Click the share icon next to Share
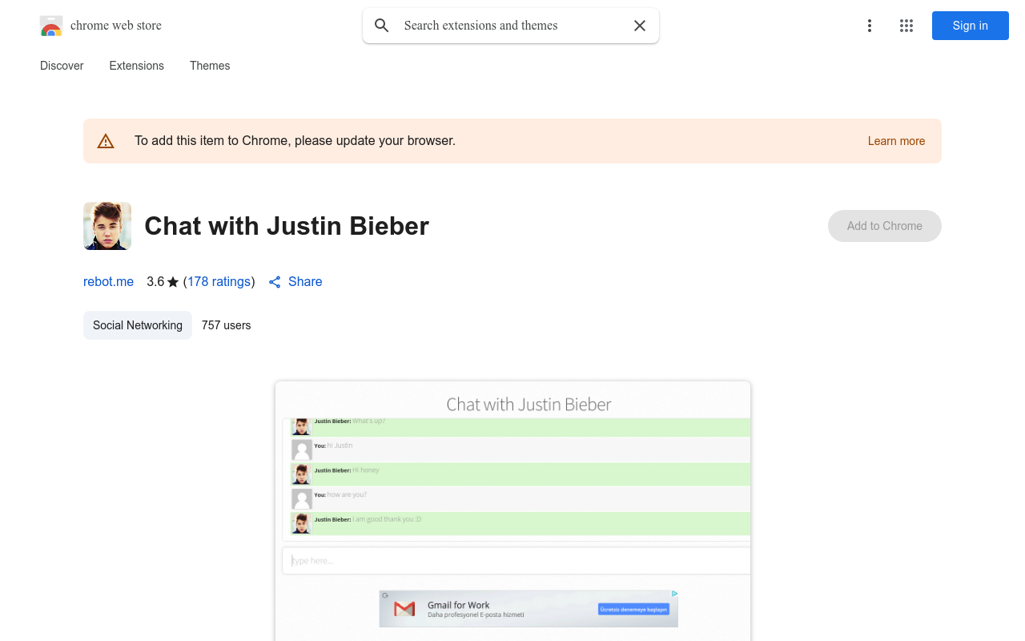Screen dimensions: 1025x641 [275, 282]
